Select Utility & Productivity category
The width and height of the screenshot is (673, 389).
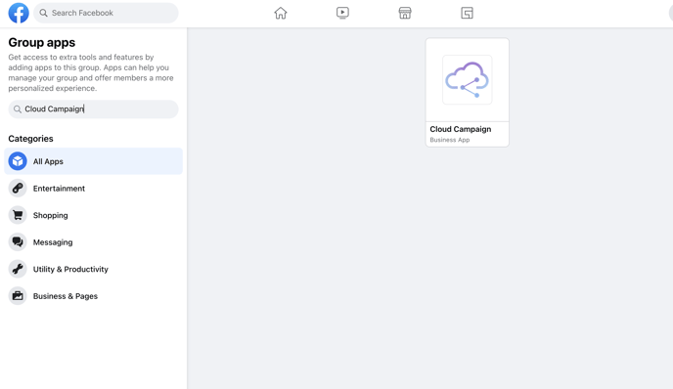(93, 269)
